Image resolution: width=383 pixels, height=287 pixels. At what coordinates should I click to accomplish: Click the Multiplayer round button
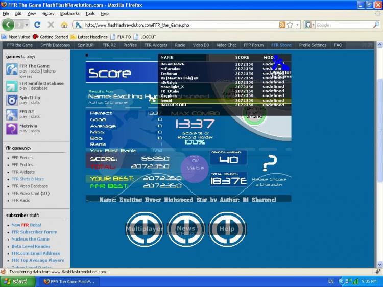(145, 229)
